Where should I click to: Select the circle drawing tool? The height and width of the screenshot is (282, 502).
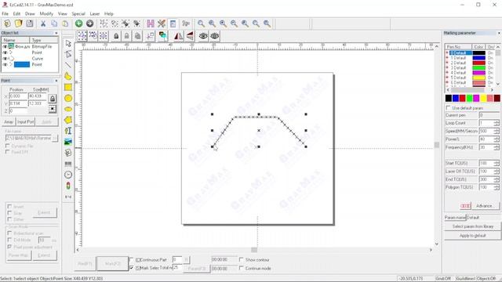click(x=68, y=98)
